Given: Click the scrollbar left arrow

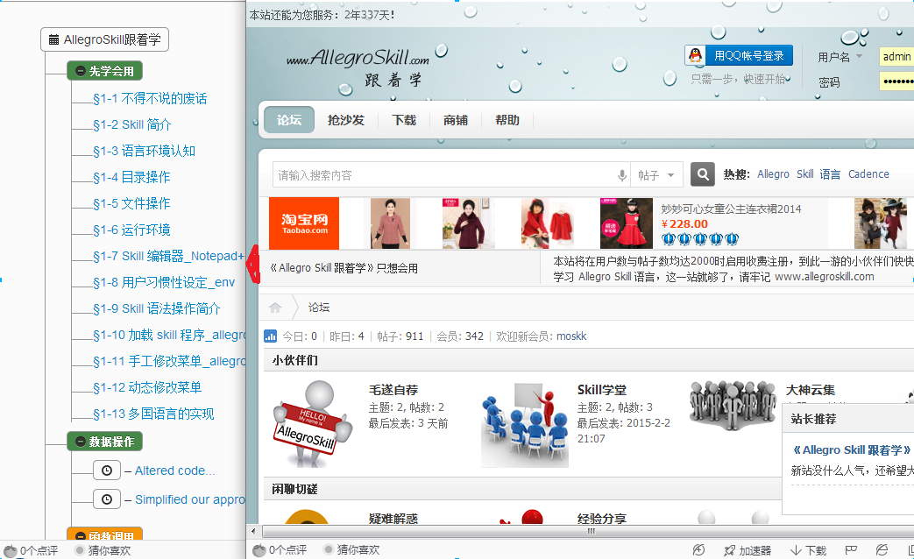Looking at the screenshot, I should 253,531.
